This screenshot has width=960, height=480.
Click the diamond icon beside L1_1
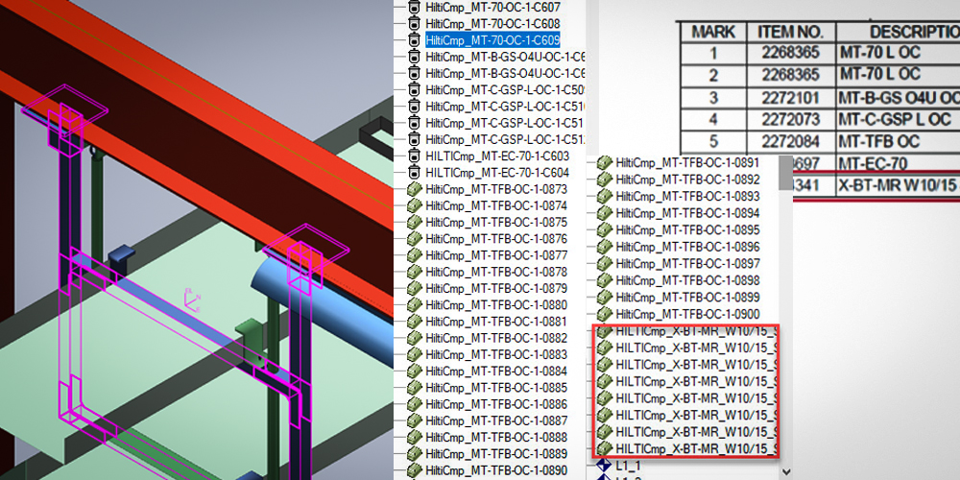(604, 466)
